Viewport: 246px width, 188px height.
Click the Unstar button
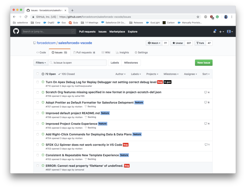tap(178, 43)
